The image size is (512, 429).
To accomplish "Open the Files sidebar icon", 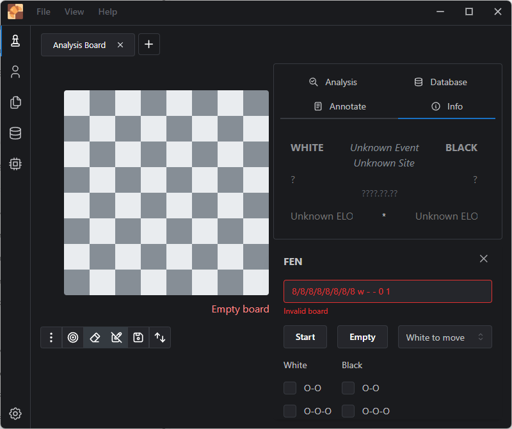I will click(x=15, y=102).
